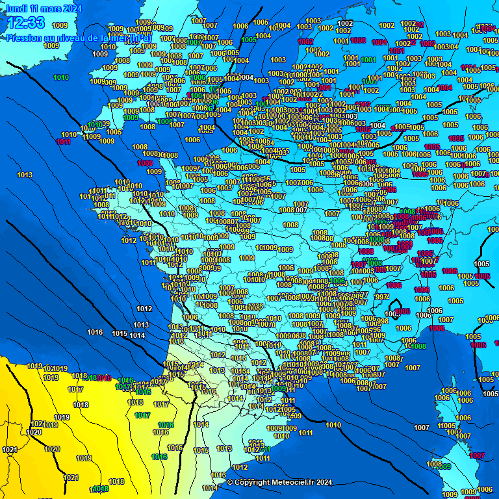The width and height of the screenshot is (499, 499).
Task: Click the 1012 reading at the bottom center
Action: click(x=240, y=467)
